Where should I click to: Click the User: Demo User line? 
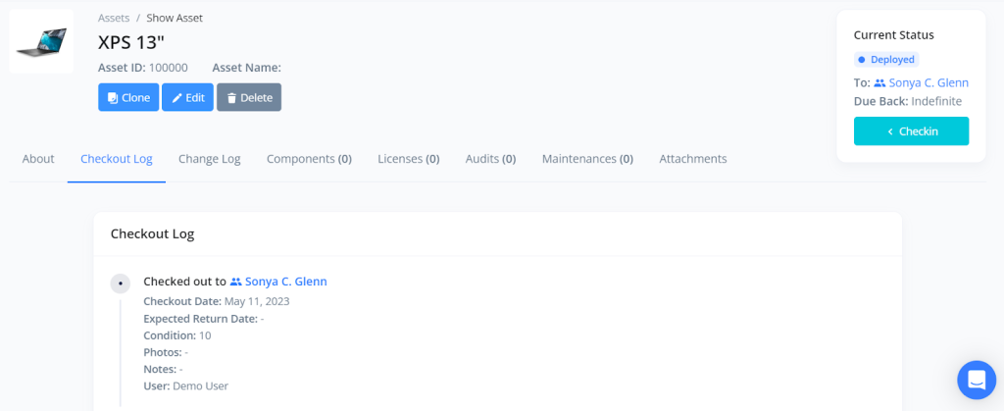pyautogui.click(x=185, y=386)
